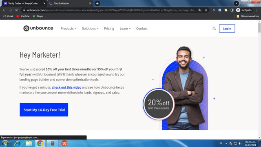The width and height of the screenshot is (261, 147).
Task: Open the site search magnifier icon
Action: 214,29
